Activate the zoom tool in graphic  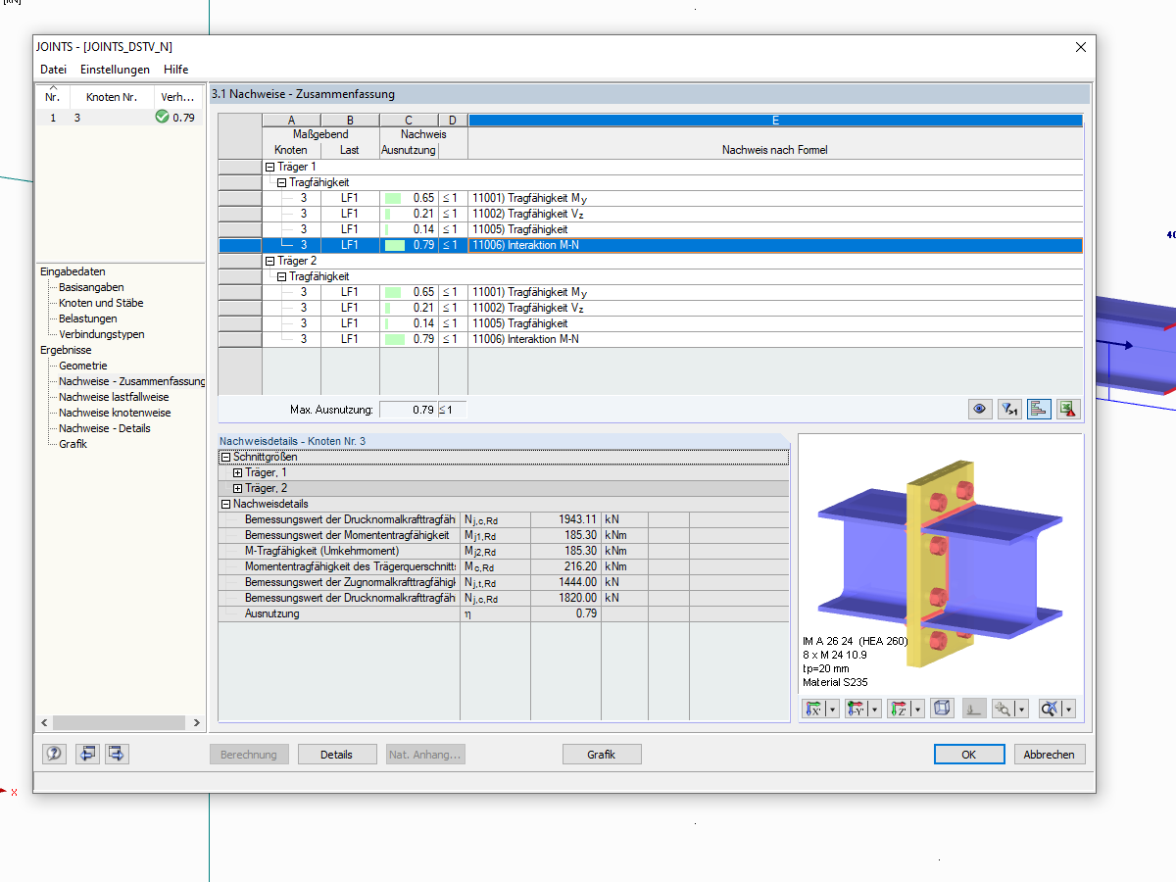[x=1002, y=709]
